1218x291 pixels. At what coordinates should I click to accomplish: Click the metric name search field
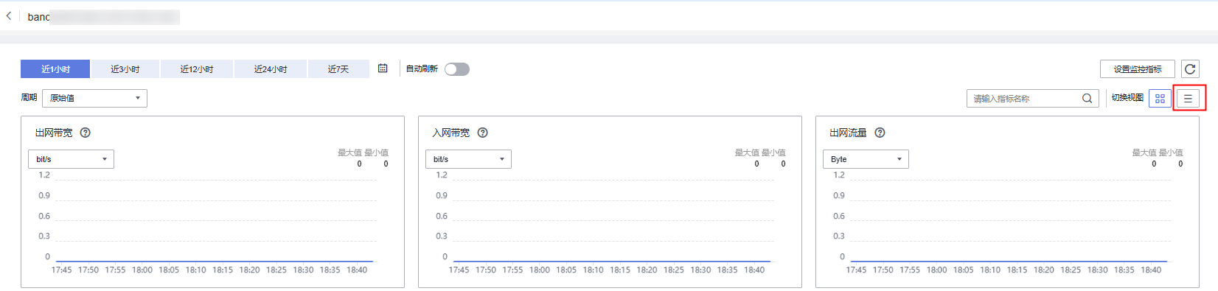pyautogui.click(x=1026, y=99)
